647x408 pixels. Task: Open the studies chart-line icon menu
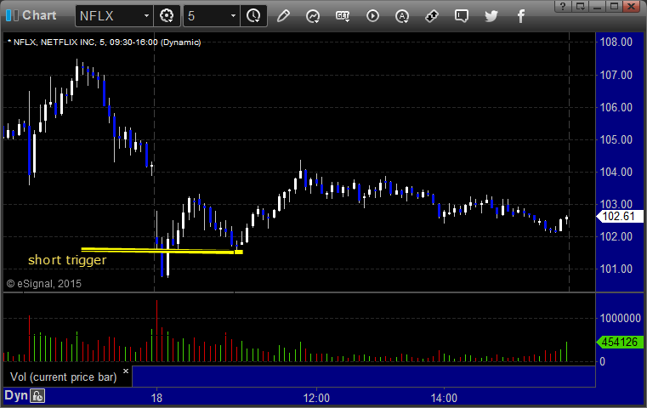(x=313, y=16)
